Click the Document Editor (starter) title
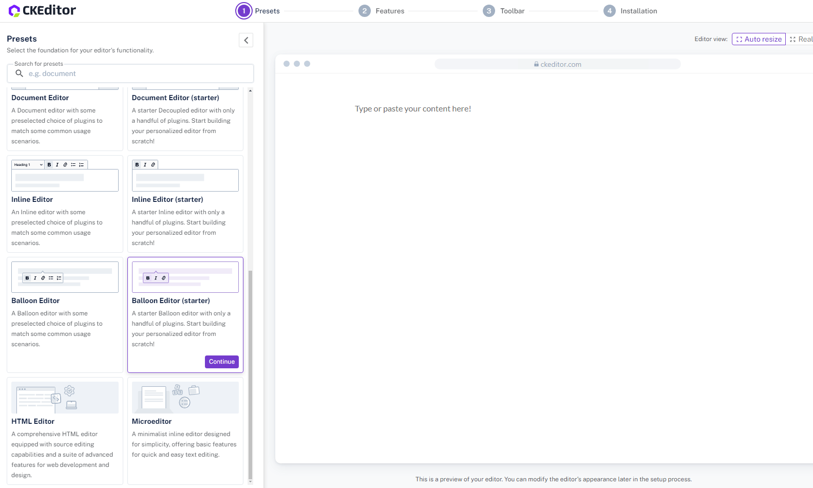 coord(175,98)
